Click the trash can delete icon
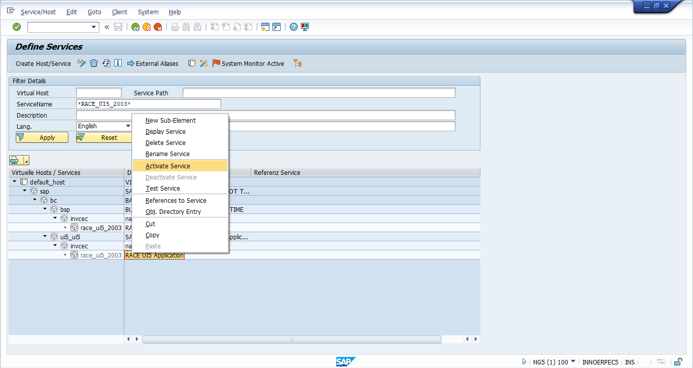The image size is (693, 368). [94, 63]
